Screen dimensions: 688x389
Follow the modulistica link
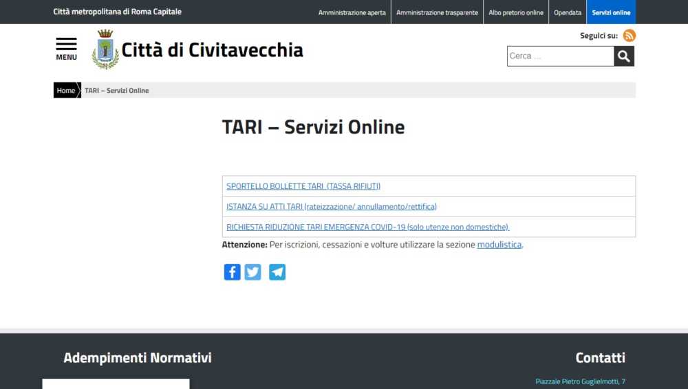[x=499, y=245]
